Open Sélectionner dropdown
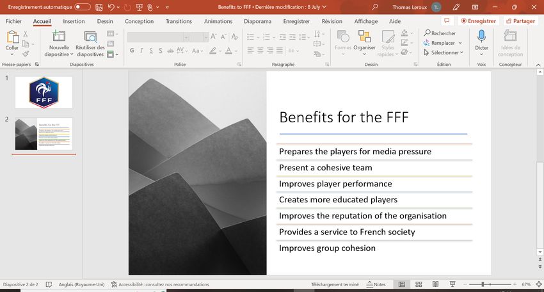 [444, 53]
